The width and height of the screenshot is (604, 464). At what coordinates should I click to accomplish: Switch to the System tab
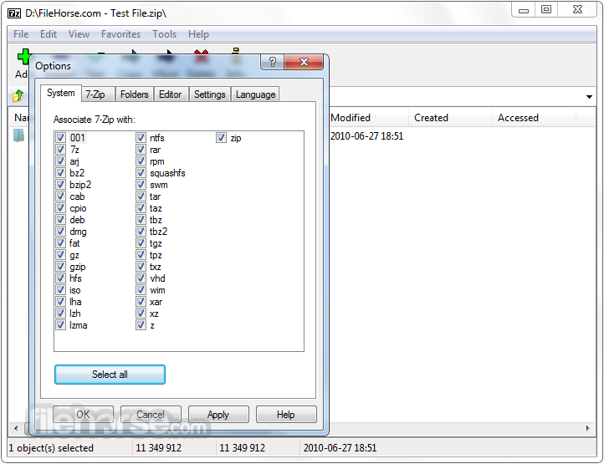click(x=61, y=93)
